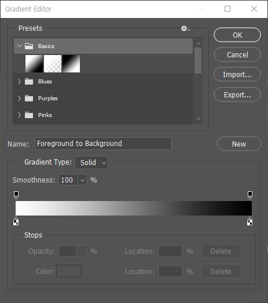This screenshot has height=303, width=268.
Task: Open the Smoothness value dropdown arrow
Action: 82,180
